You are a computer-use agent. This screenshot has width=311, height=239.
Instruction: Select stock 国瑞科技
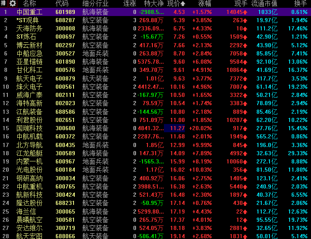(29, 129)
